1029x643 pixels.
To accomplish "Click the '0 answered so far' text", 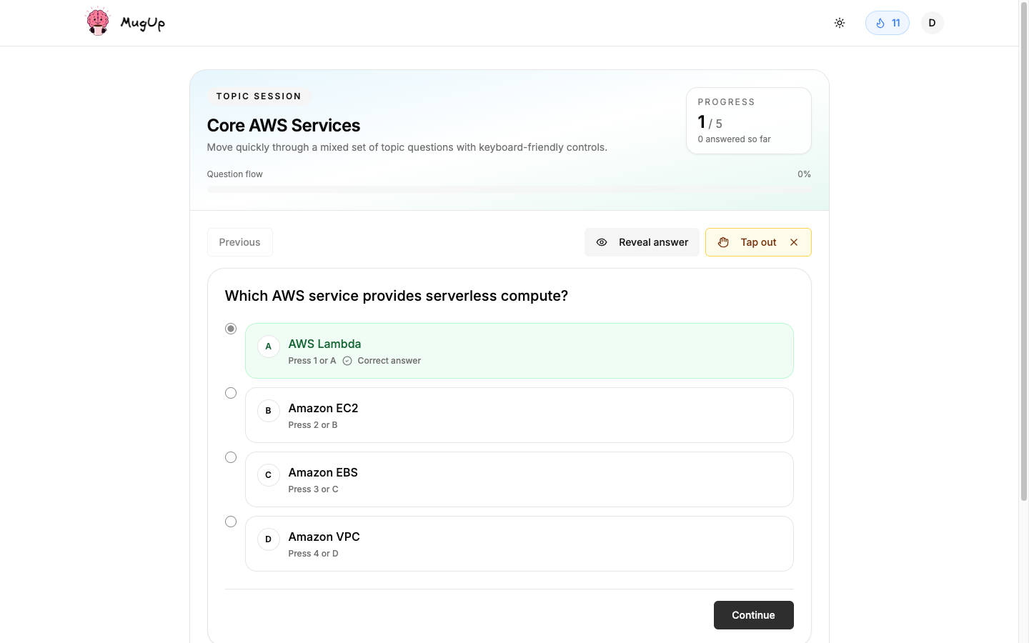I will (x=735, y=139).
